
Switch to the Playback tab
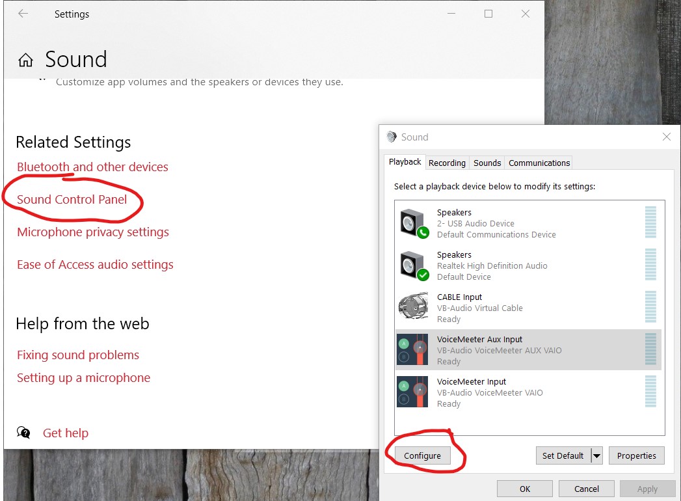coord(405,162)
